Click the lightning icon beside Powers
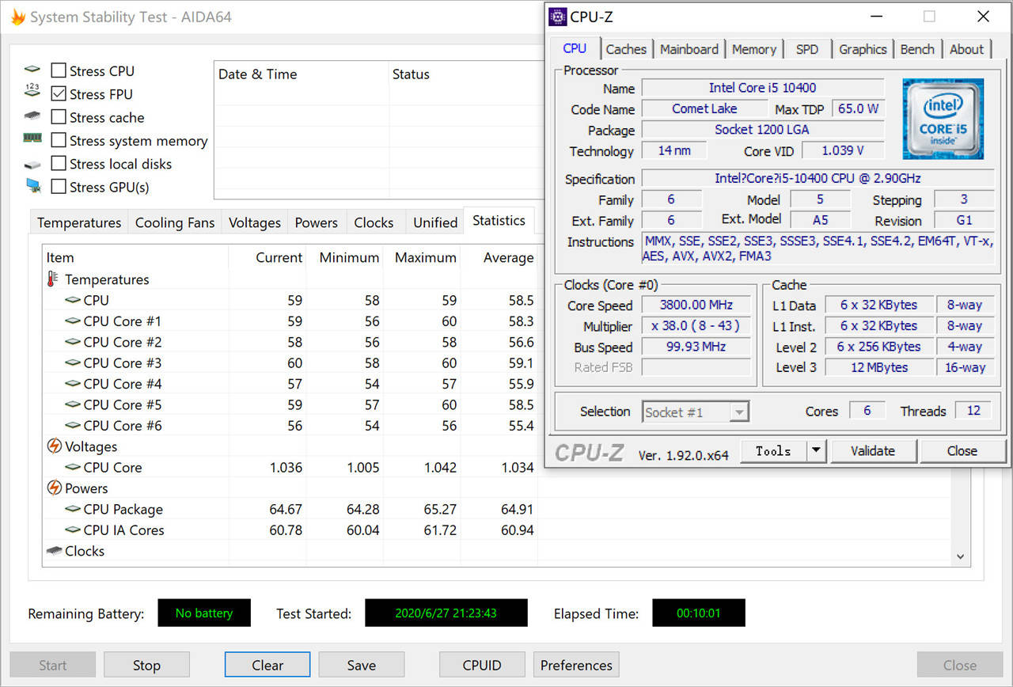The height and width of the screenshot is (687, 1013). (x=54, y=488)
